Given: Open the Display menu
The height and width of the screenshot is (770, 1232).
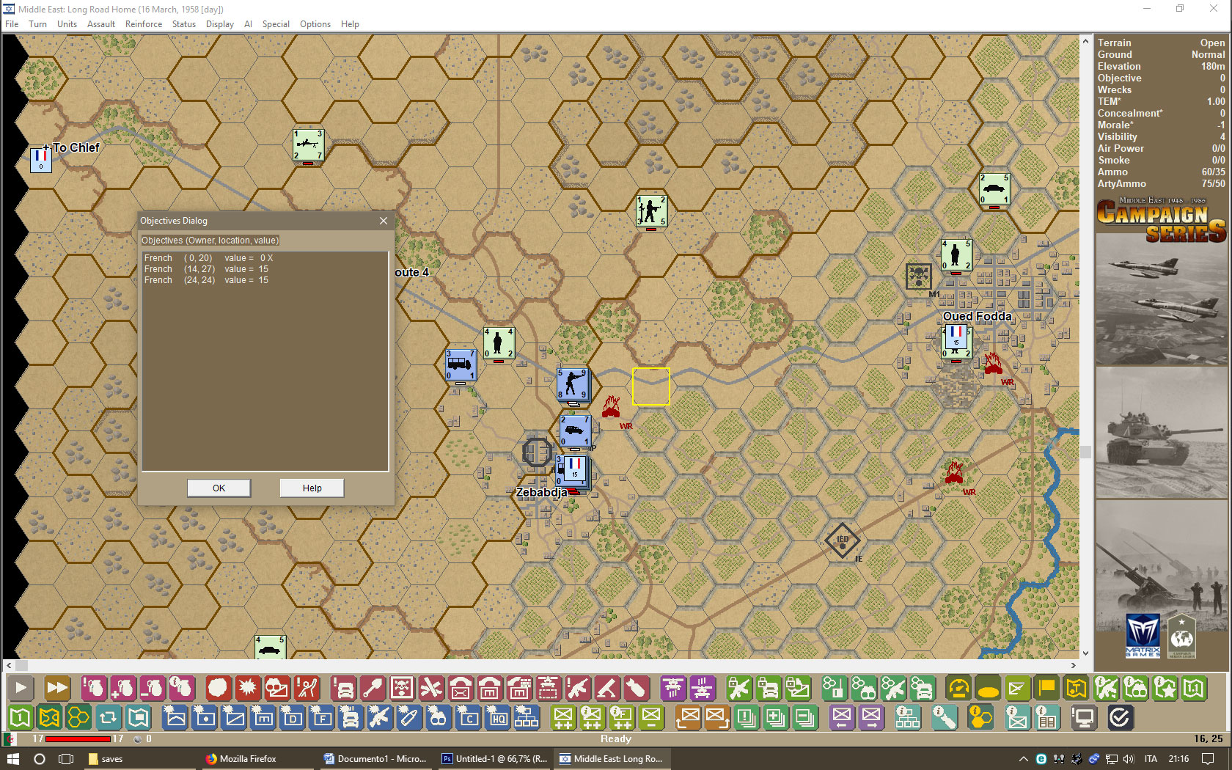Looking at the screenshot, I should pos(220,24).
